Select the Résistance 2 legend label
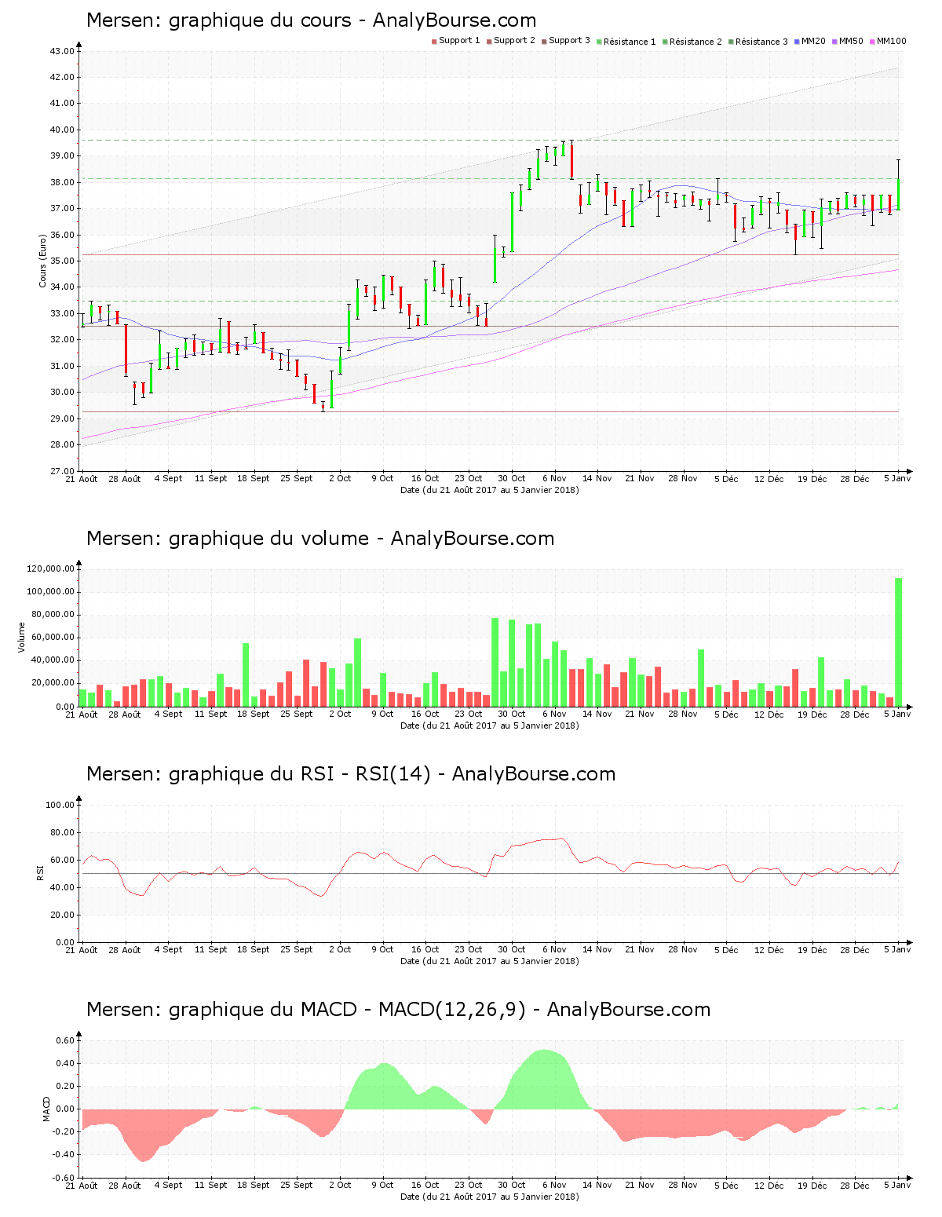This screenshot has width=942, height=1217. pyautogui.click(x=696, y=42)
